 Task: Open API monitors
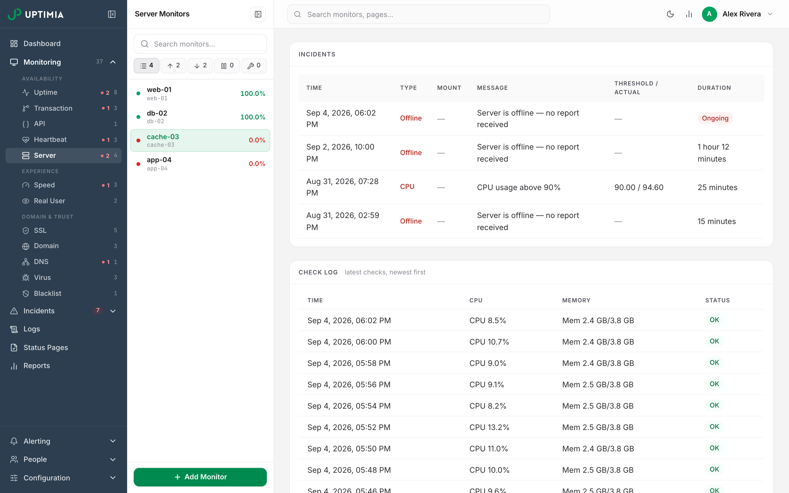[x=64, y=124]
